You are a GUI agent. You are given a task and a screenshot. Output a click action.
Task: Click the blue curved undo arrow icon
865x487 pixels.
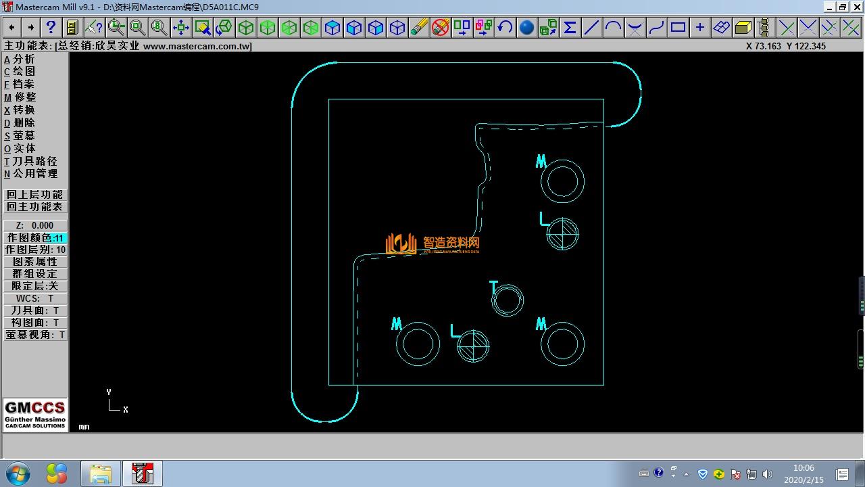tap(505, 27)
